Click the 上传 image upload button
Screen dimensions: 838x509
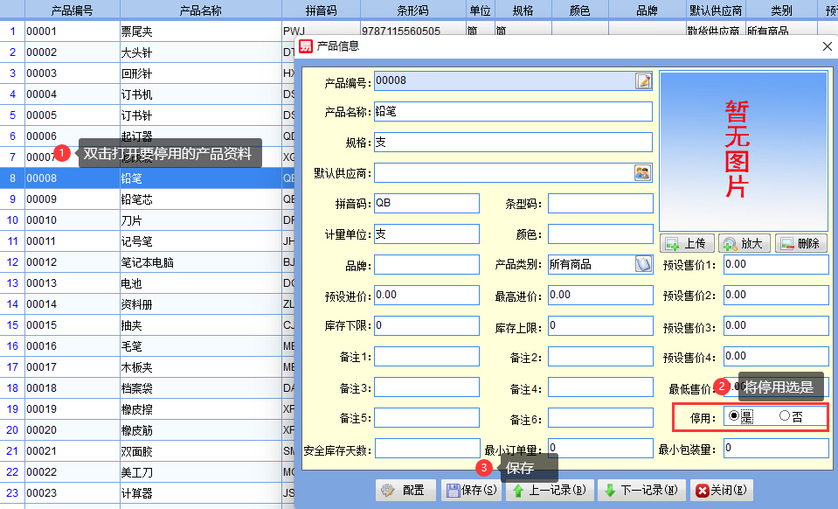[x=687, y=244]
